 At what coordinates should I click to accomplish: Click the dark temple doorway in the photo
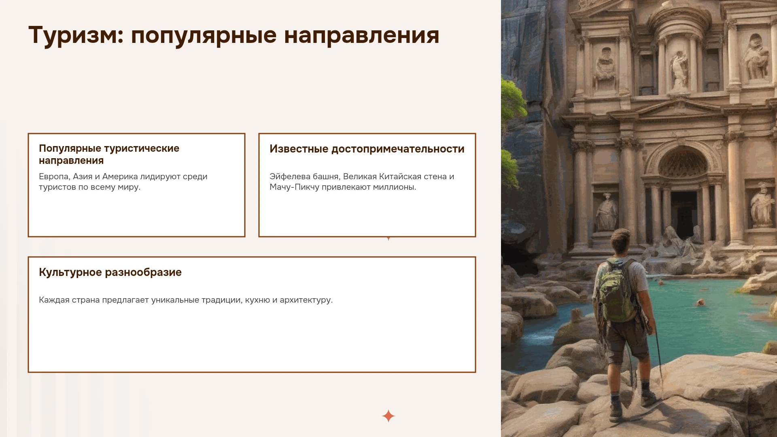pyautogui.click(x=684, y=214)
